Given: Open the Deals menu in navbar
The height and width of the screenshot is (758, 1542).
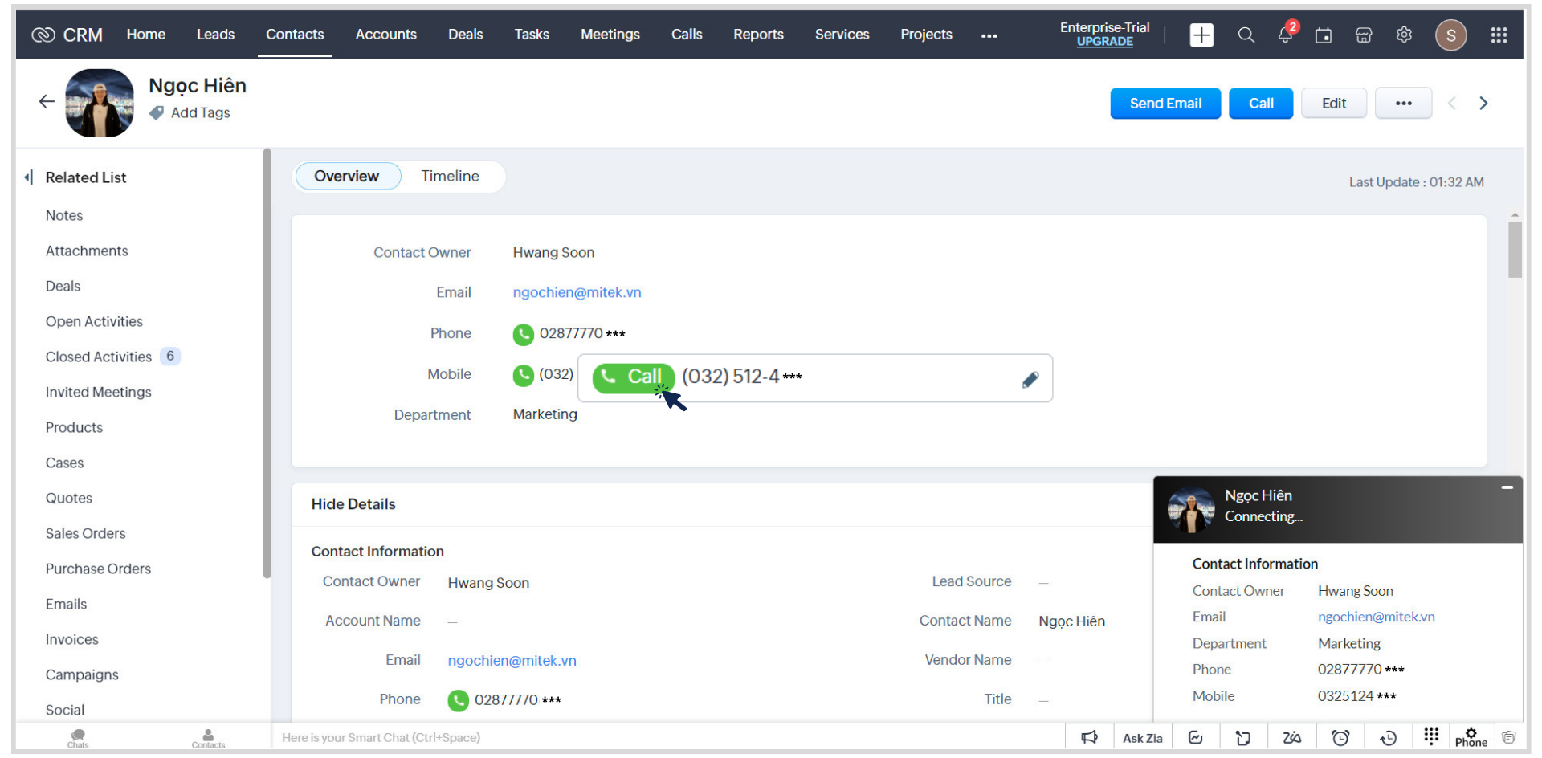Looking at the screenshot, I should click(x=465, y=35).
